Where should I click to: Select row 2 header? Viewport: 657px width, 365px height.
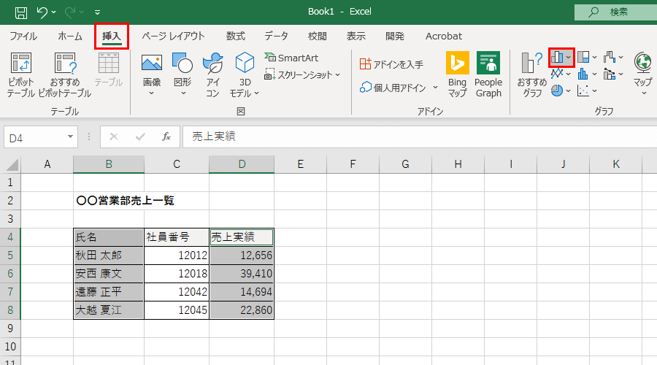10,201
